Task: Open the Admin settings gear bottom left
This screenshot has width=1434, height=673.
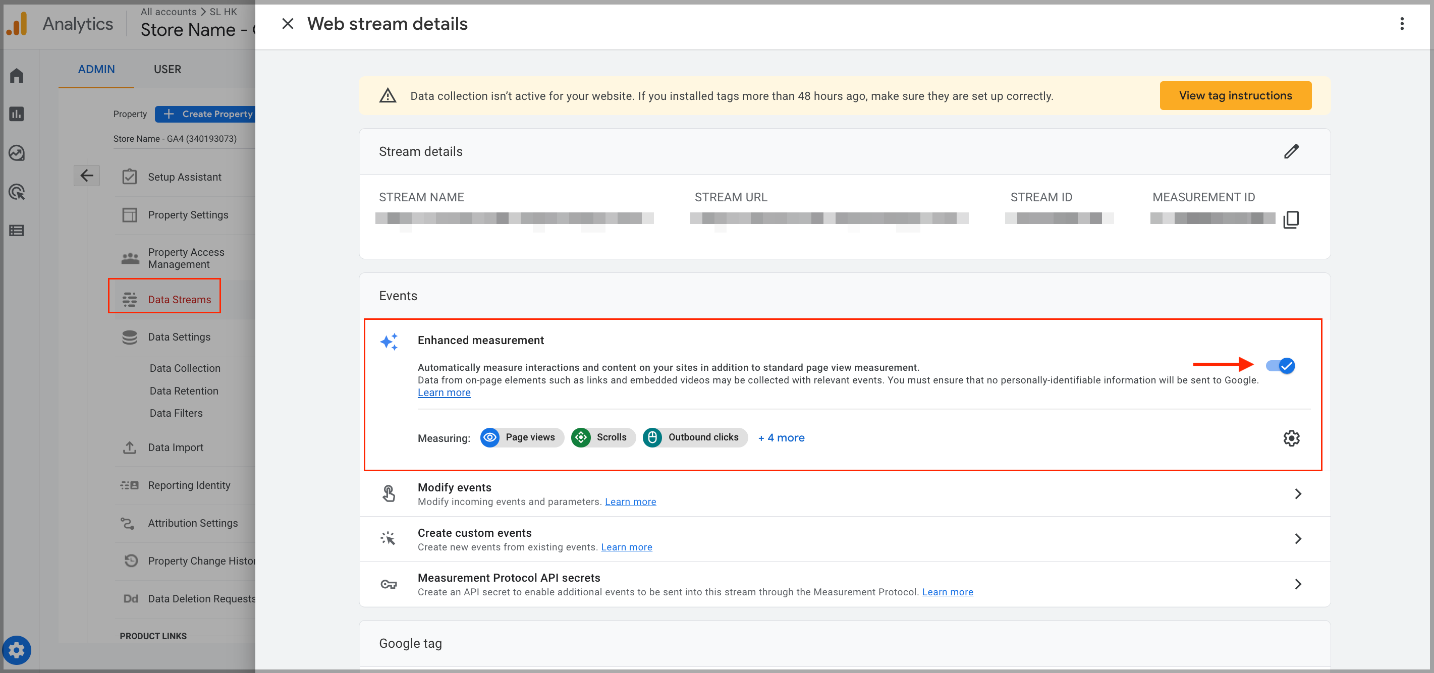Action: point(17,650)
